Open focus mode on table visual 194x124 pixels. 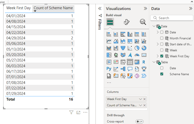coord(78,112)
